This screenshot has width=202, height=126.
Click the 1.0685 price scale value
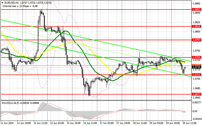[x=197, y=88]
